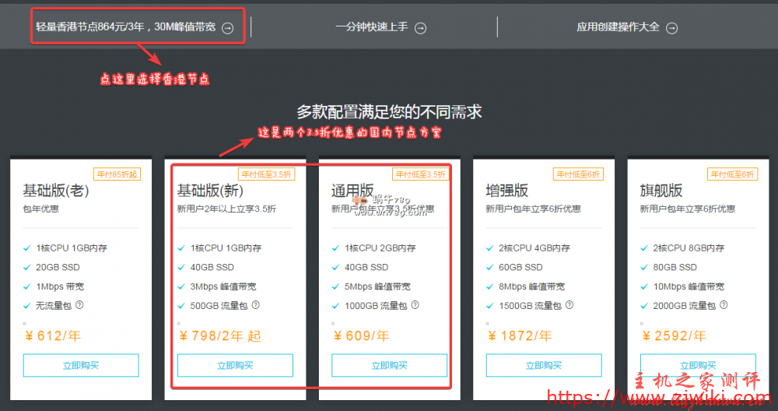
Task: Select the 轻量香港节点 30M峰值带宽 link
Action: coord(125,27)
